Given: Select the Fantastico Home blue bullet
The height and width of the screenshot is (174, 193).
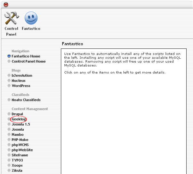Looking at the screenshot, I should point(9,56).
